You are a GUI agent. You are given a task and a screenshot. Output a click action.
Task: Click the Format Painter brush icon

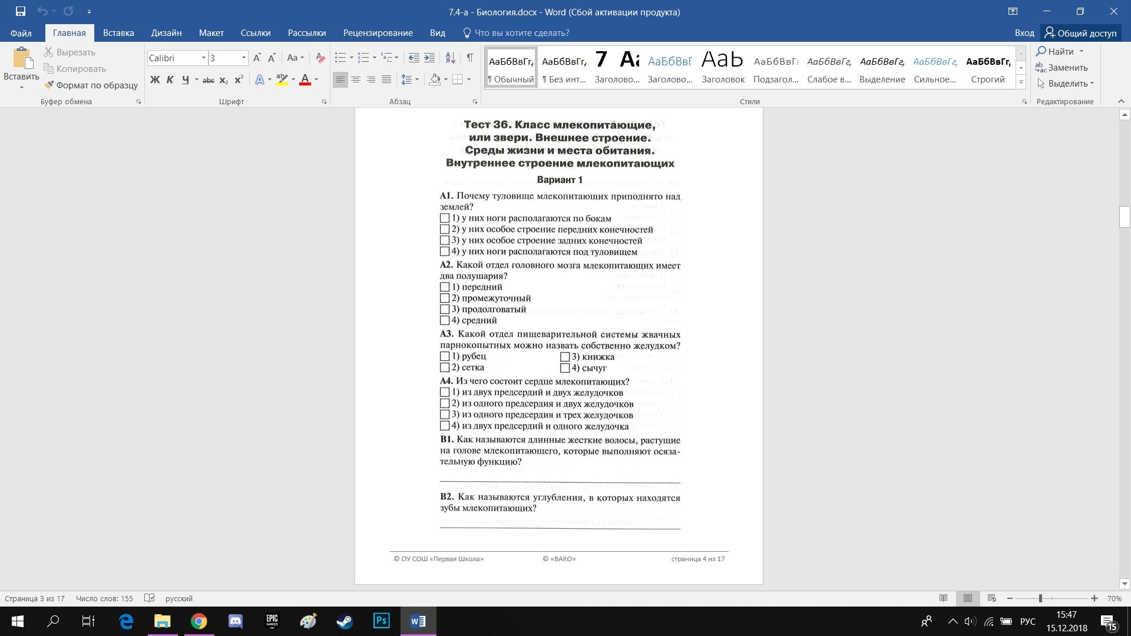point(49,85)
